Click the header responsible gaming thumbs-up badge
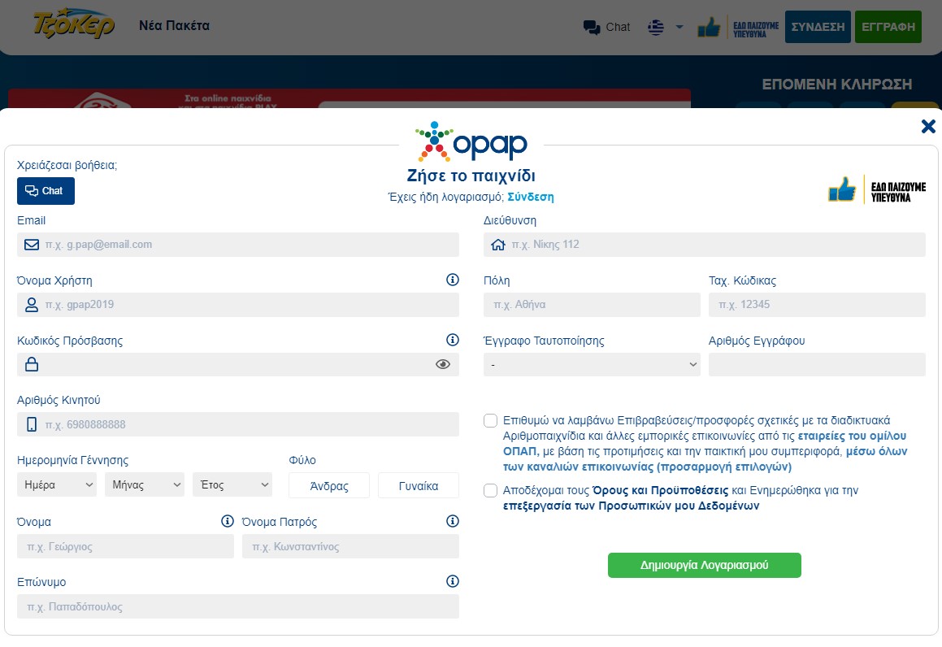Viewport: 942px width, 647px height. pos(738,27)
